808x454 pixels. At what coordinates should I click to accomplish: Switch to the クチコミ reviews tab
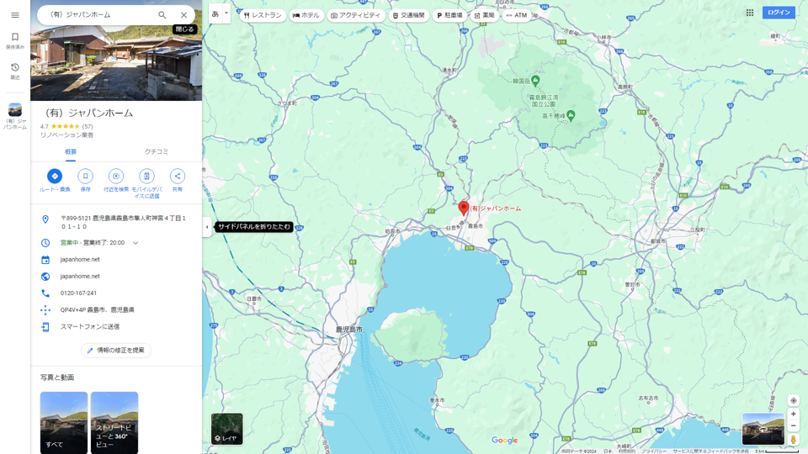click(x=157, y=152)
